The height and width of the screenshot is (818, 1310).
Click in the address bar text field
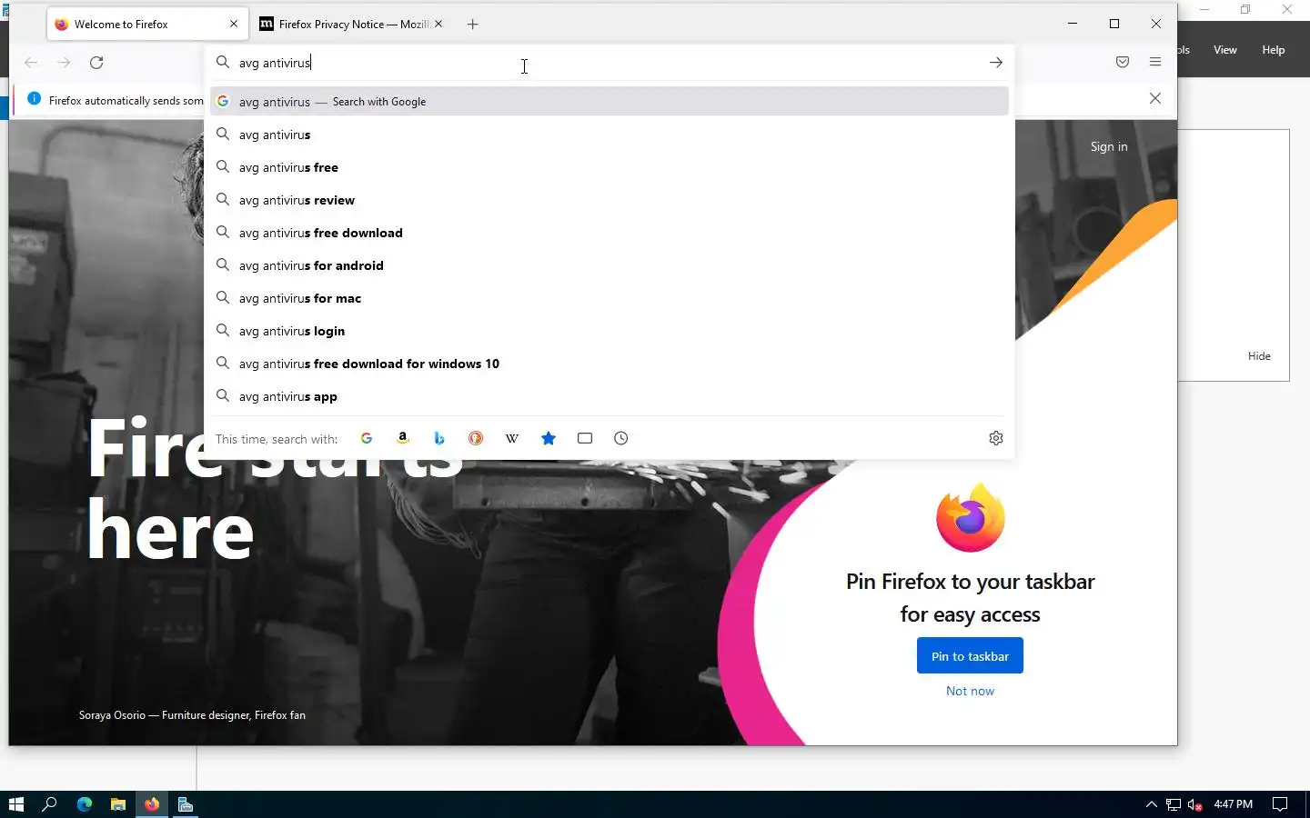tap(610, 63)
